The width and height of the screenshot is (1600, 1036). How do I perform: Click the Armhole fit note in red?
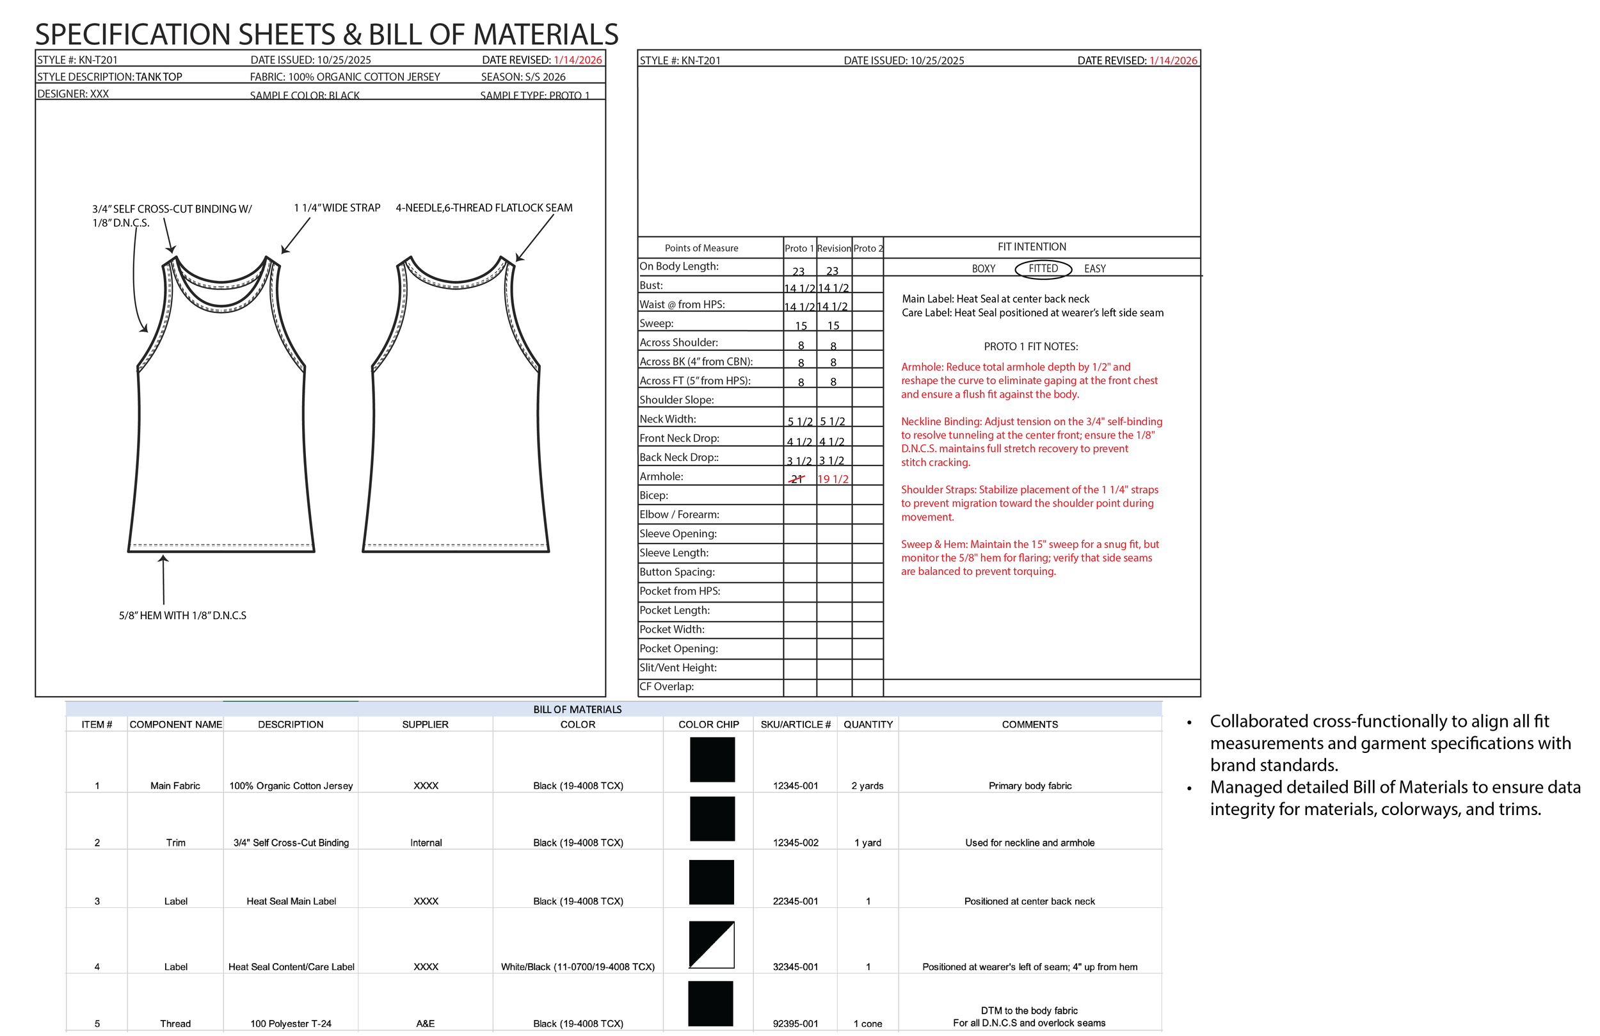pyautogui.click(x=1028, y=381)
